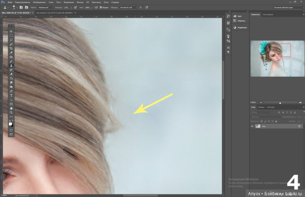Click the navigator zoom-in mountain icon
This screenshot has width=305, height=197.
tap(300, 102)
